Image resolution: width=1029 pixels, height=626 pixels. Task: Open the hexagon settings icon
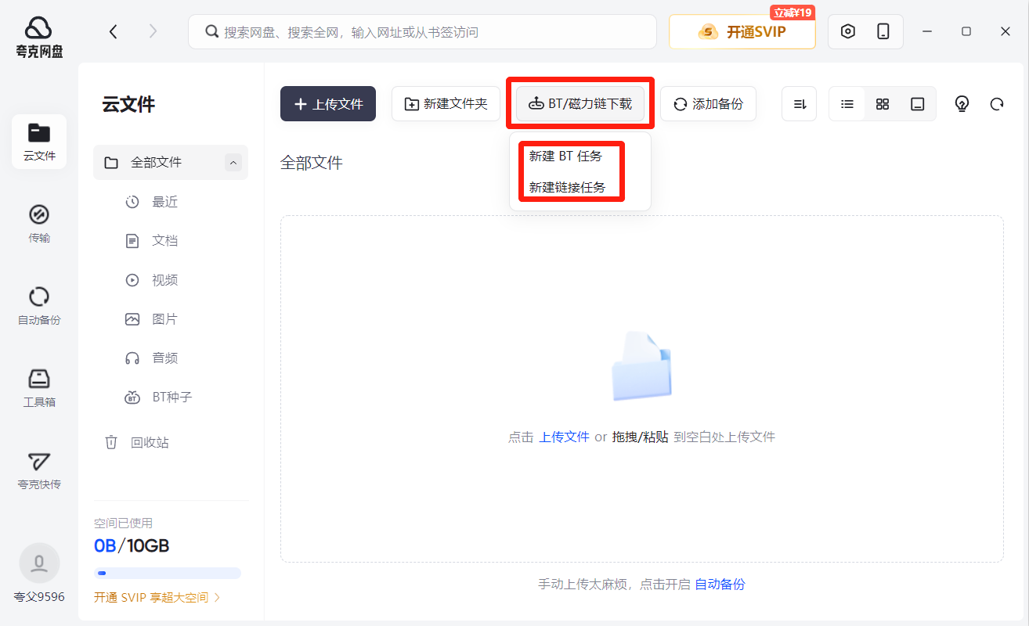coord(847,31)
